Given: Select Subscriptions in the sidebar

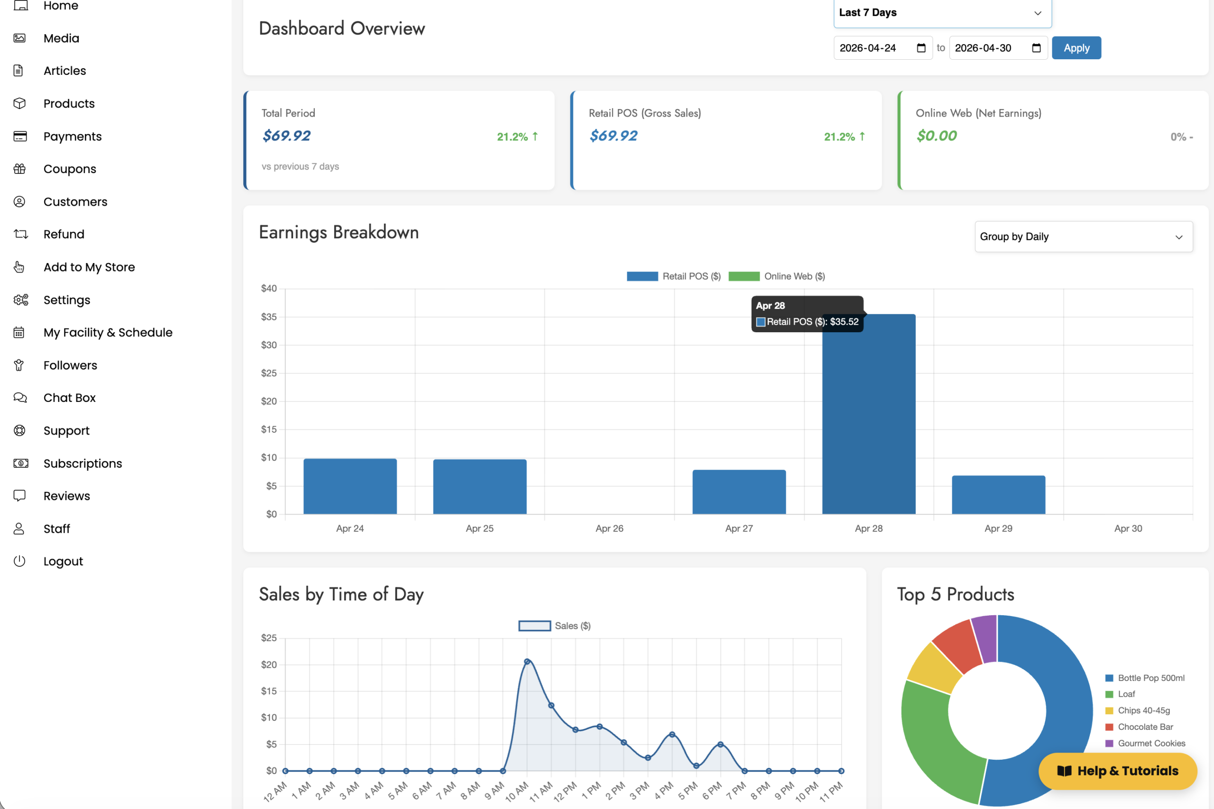Looking at the screenshot, I should [83, 464].
